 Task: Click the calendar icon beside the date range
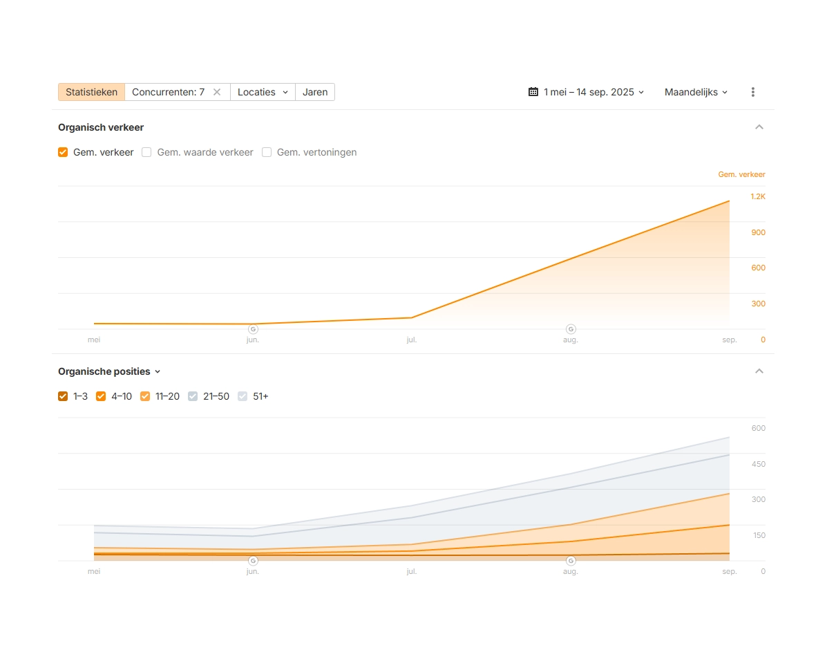point(533,92)
